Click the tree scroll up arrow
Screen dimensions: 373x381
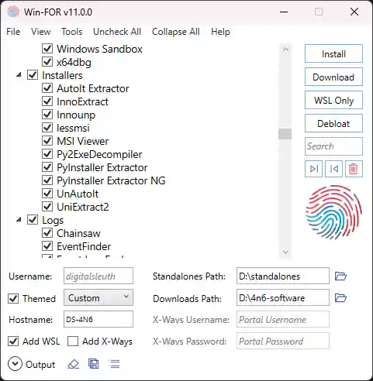(285, 49)
